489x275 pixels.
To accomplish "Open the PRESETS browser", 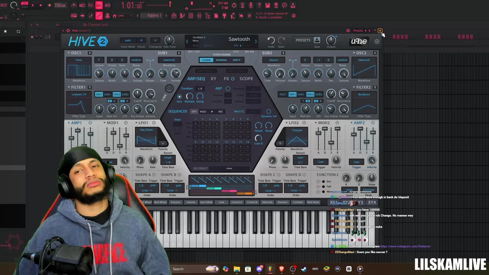I will (x=303, y=40).
